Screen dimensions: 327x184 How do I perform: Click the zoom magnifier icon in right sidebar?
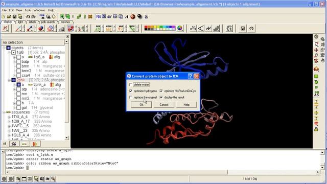(316, 55)
